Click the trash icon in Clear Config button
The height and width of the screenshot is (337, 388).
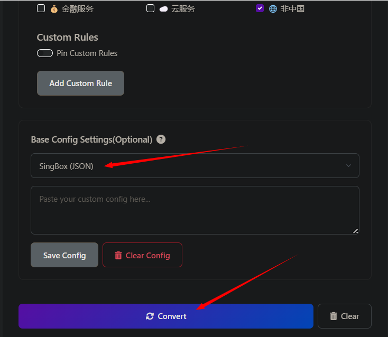pyautogui.click(x=118, y=256)
